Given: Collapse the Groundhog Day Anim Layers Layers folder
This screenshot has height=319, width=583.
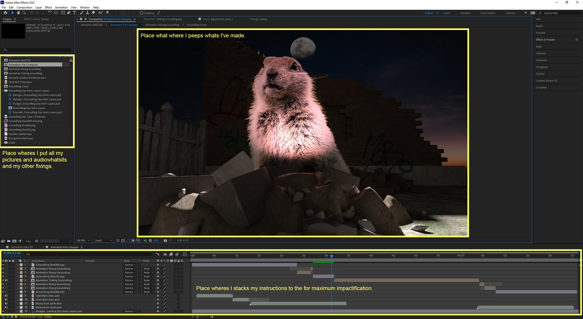Looking at the screenshot, I should 2,91.
